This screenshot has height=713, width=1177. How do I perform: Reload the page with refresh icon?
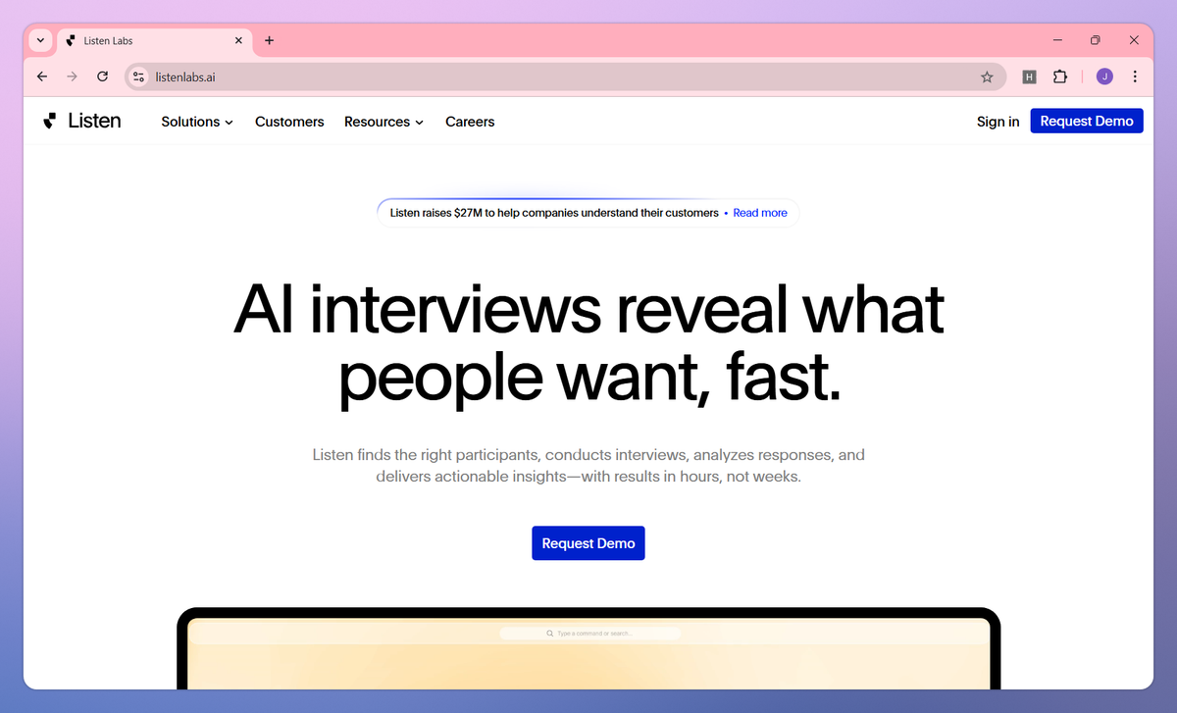pyautogui.click(x=102, y=76)
